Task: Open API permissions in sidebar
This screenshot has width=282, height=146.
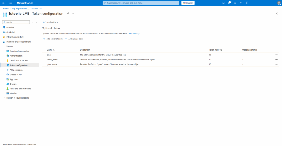Action: [x=17, y=70]
